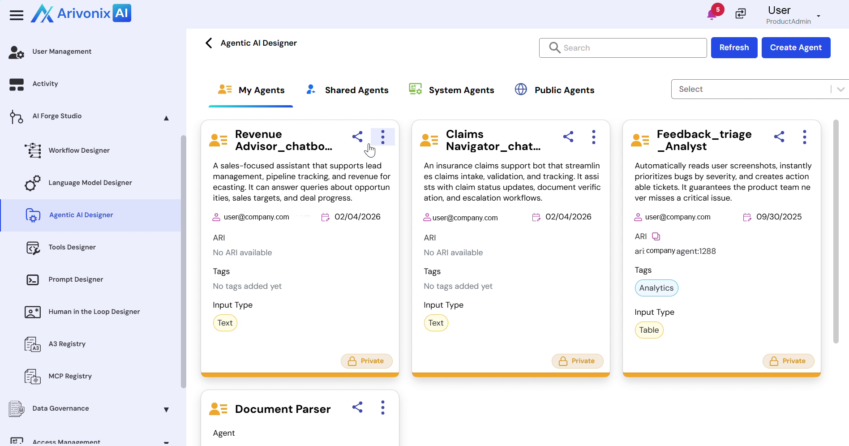Share the Revenue Advisor agent
This screenshot has width=849, height=446.
[357, 137]
